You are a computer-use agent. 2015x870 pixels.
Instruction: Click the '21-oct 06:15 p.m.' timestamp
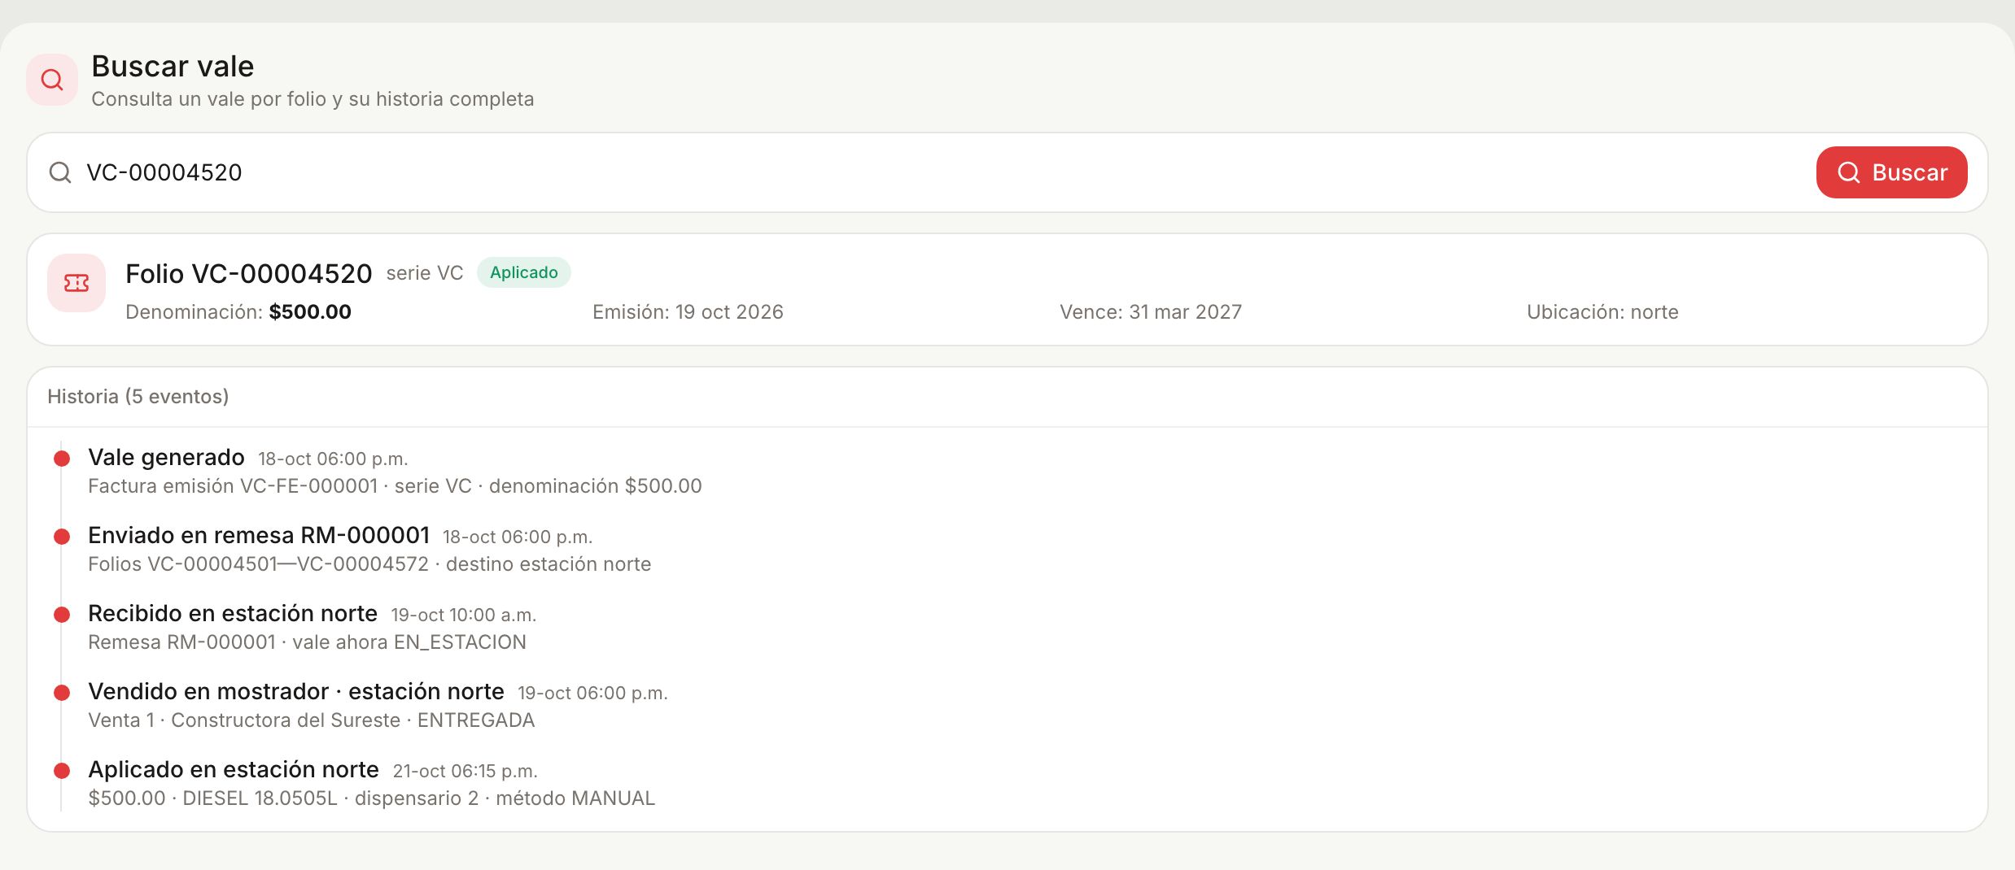465,772
